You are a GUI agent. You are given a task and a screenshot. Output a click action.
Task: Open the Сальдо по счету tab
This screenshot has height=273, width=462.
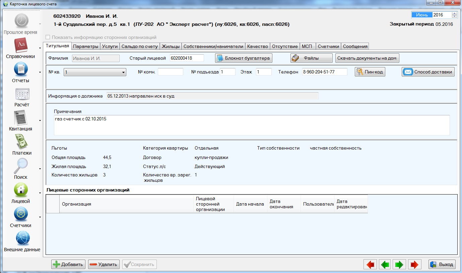(x=139, y=46)
